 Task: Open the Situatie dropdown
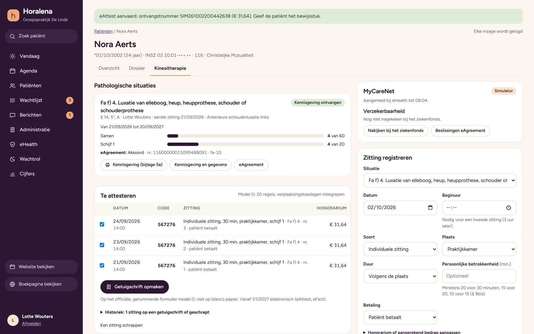click(440, 180)
